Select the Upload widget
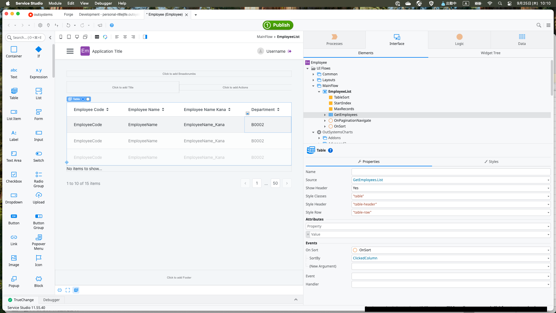 pos(39,198)
